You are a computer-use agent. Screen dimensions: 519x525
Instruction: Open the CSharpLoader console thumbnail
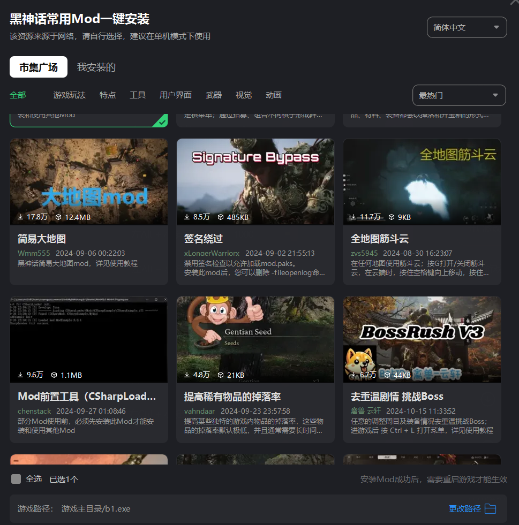[89, 339]
